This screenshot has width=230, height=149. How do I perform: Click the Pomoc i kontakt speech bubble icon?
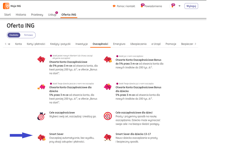(x=114, y=6)
